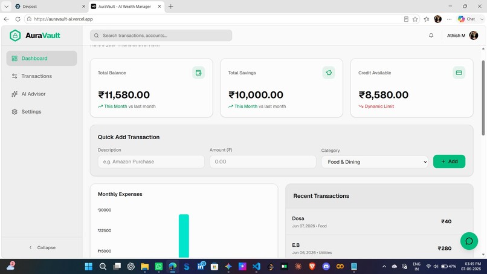Viewport: 487px width, 274px height.
Task: Open the notifications bell
Action: (x=431, y=36)
